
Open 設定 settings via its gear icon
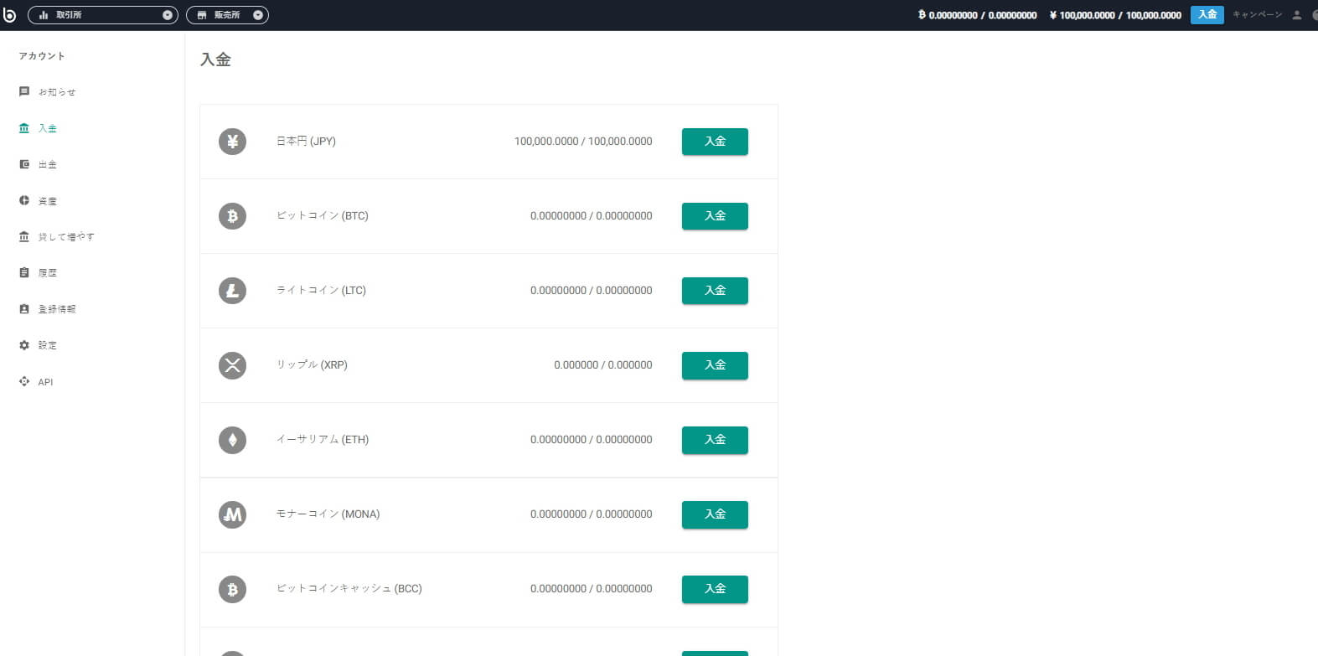24,345
